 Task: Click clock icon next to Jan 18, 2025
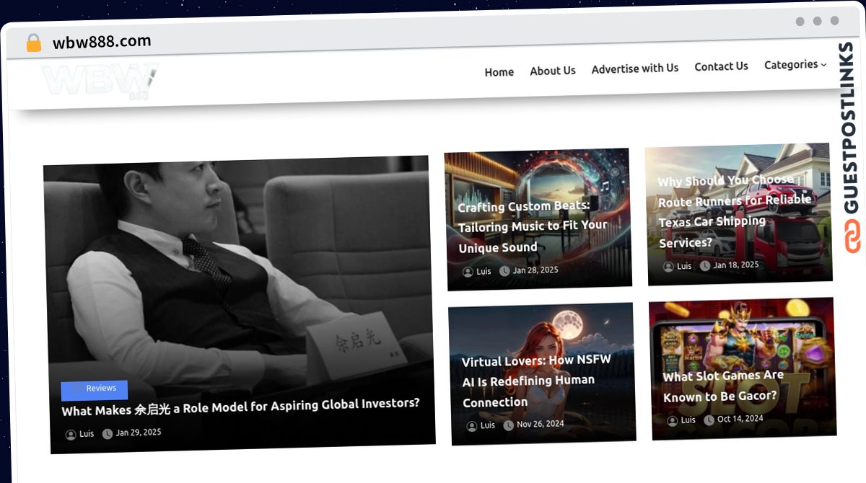[x=705, y=266]
